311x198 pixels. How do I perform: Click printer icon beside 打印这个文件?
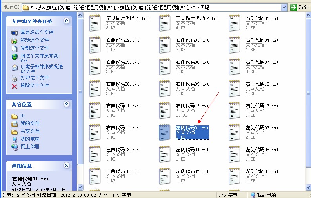point(14,78)
